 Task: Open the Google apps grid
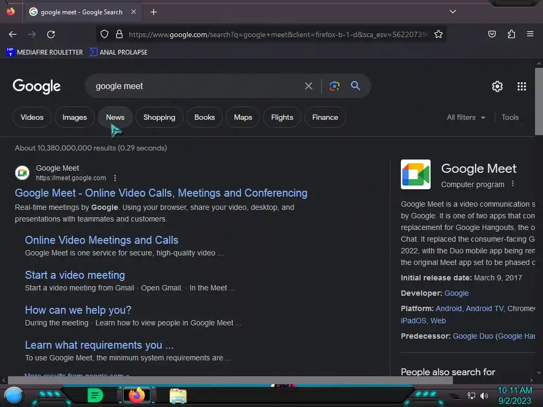point(522,86)
